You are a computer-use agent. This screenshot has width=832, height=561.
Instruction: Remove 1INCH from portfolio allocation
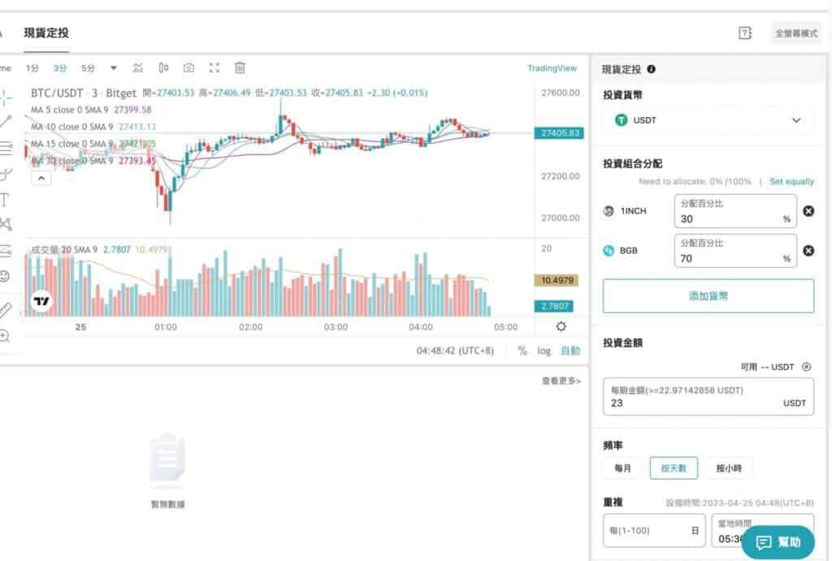tap(808, 211)
